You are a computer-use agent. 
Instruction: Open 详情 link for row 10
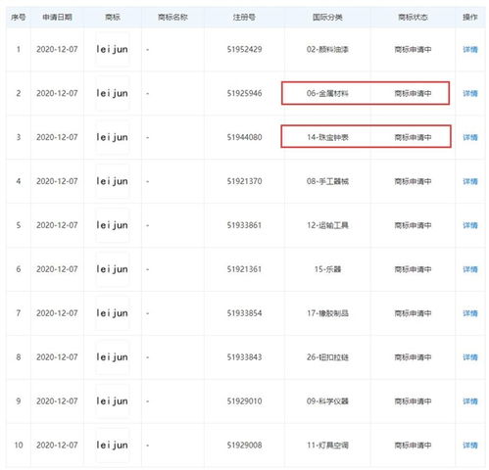click(x=470, y=446)
